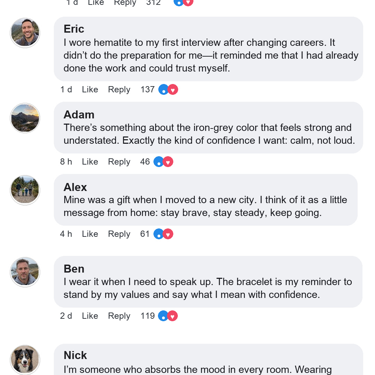Image resolution: width=375 pixels, height=375 pixels.
Task: Like Adam's iron-grey color comment
Action: (x=90, y=162)
